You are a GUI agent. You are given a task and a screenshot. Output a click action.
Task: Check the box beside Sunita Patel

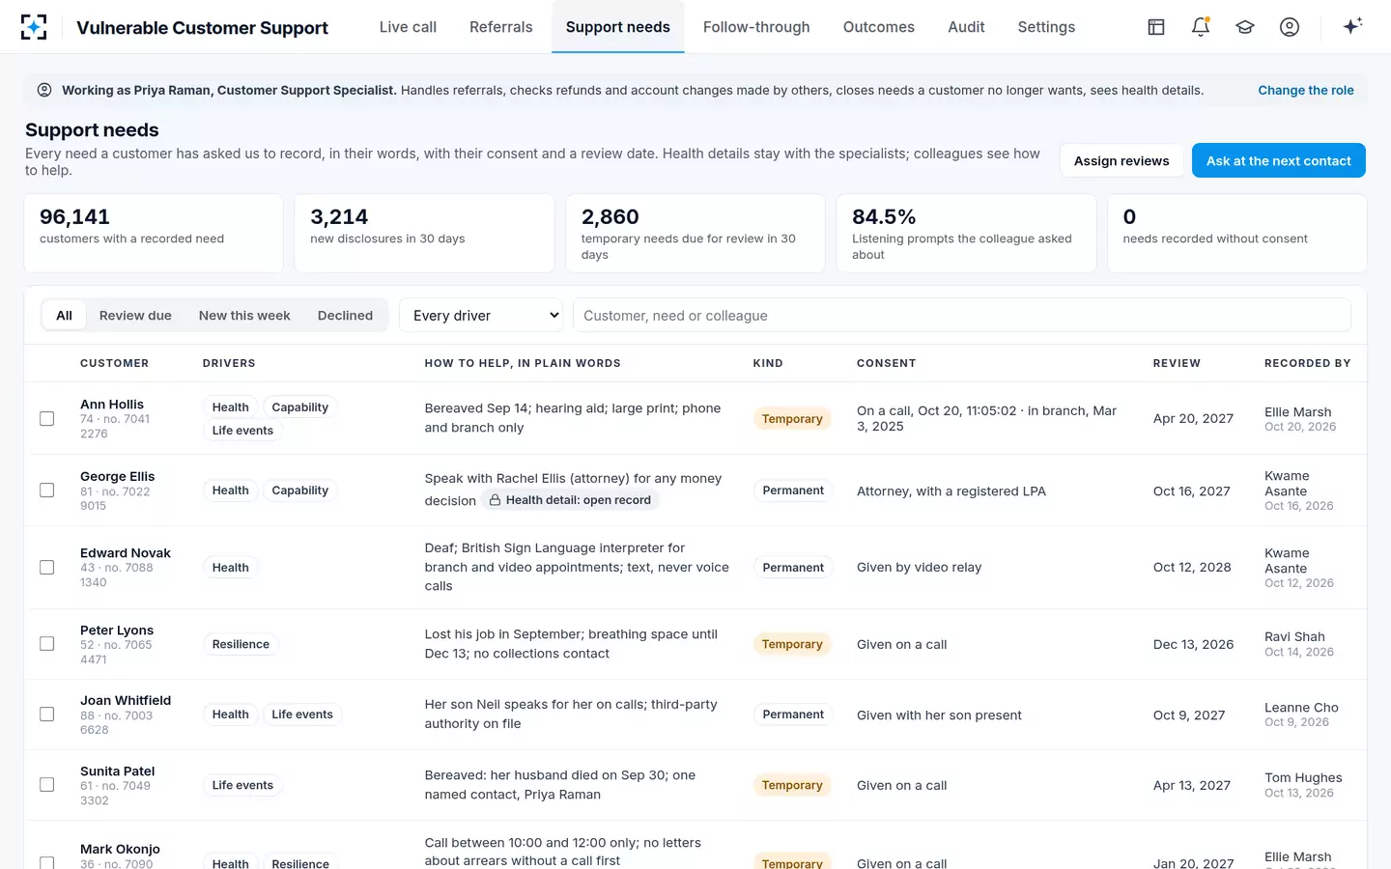click(x=46, y=785)
